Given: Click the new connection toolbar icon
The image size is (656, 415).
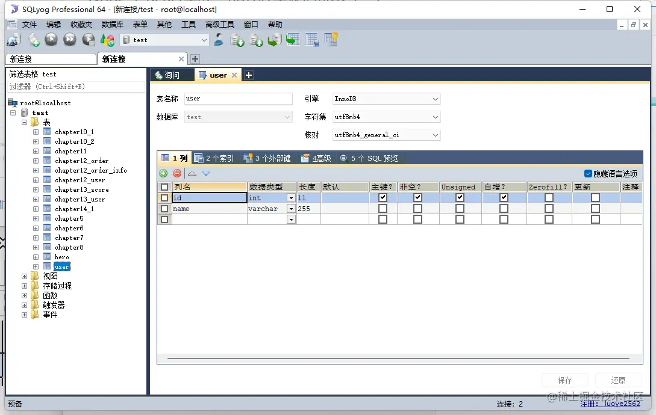Looking at the screenshot, I should click(14, 40).
